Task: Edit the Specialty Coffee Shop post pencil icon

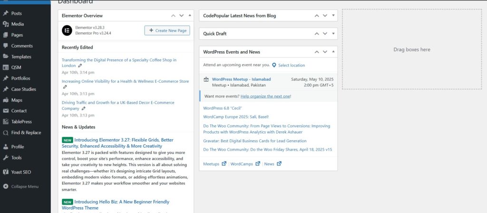Action: click(x=80, y=66)
